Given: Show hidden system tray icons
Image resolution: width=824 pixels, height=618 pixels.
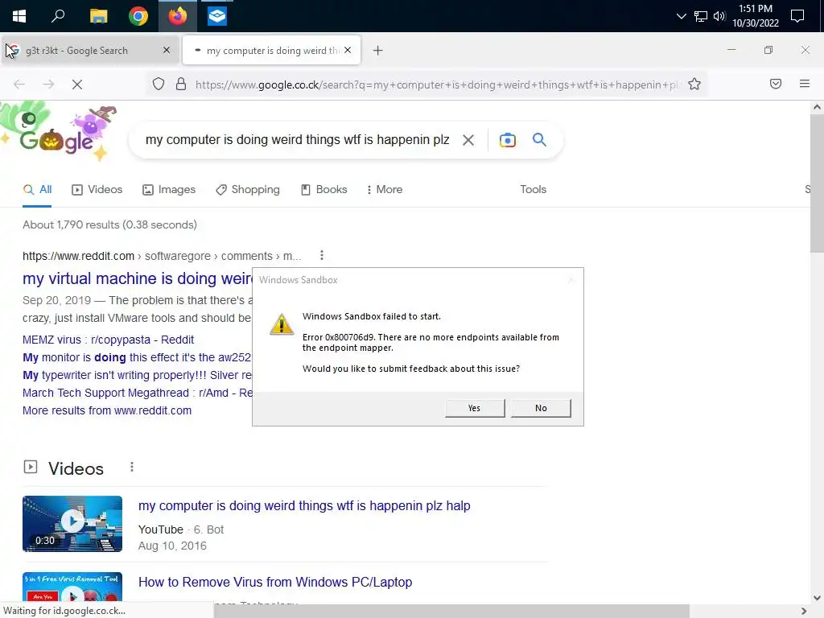Looking at the screenshot, I should [681, 16].
